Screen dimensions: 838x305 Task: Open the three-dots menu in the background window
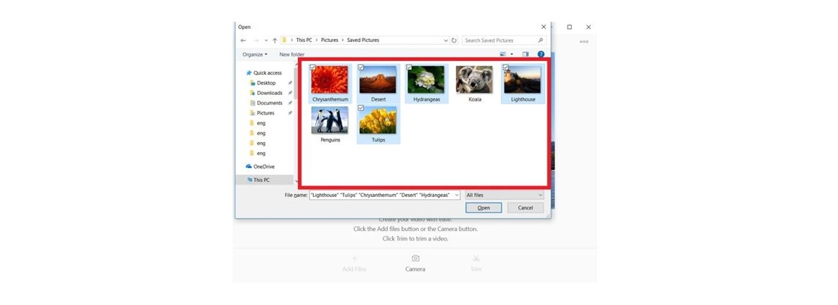pyautogui.click(x=584, y=41)
